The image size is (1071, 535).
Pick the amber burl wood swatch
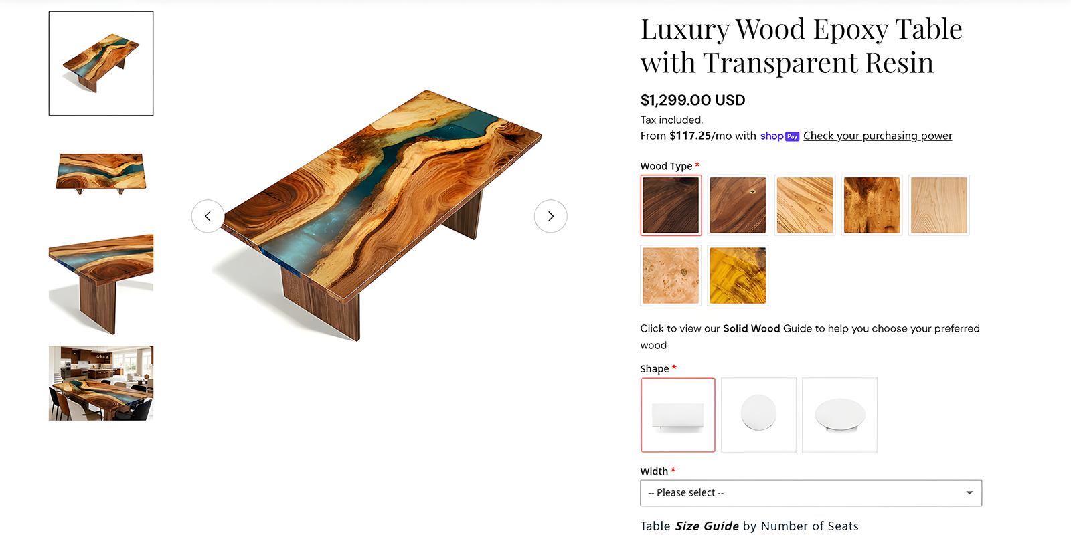tap(872, 205)
